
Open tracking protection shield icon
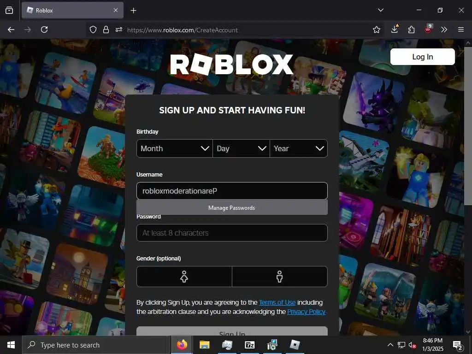pos(93,29)
